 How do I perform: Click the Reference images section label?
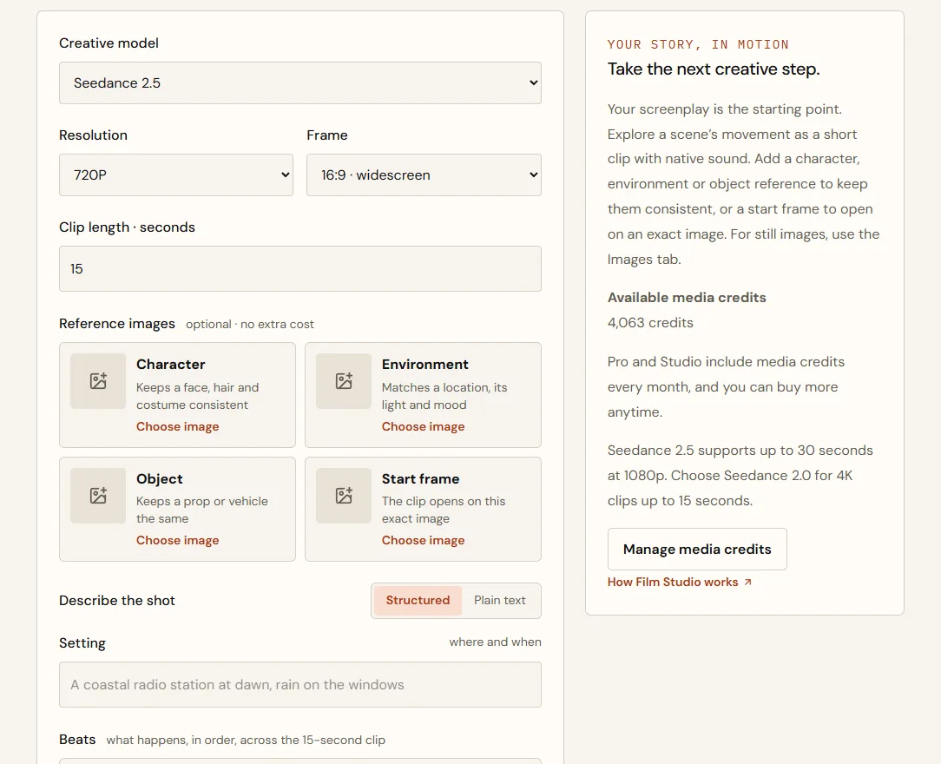(117, 324)
